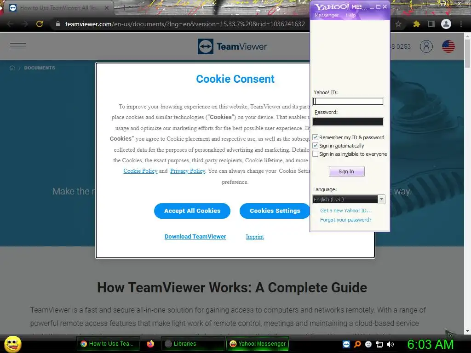Close the TeamViewer browser tab
This screenshot has height=353, width=471.
pyautogui.click(x=107, y=8)
